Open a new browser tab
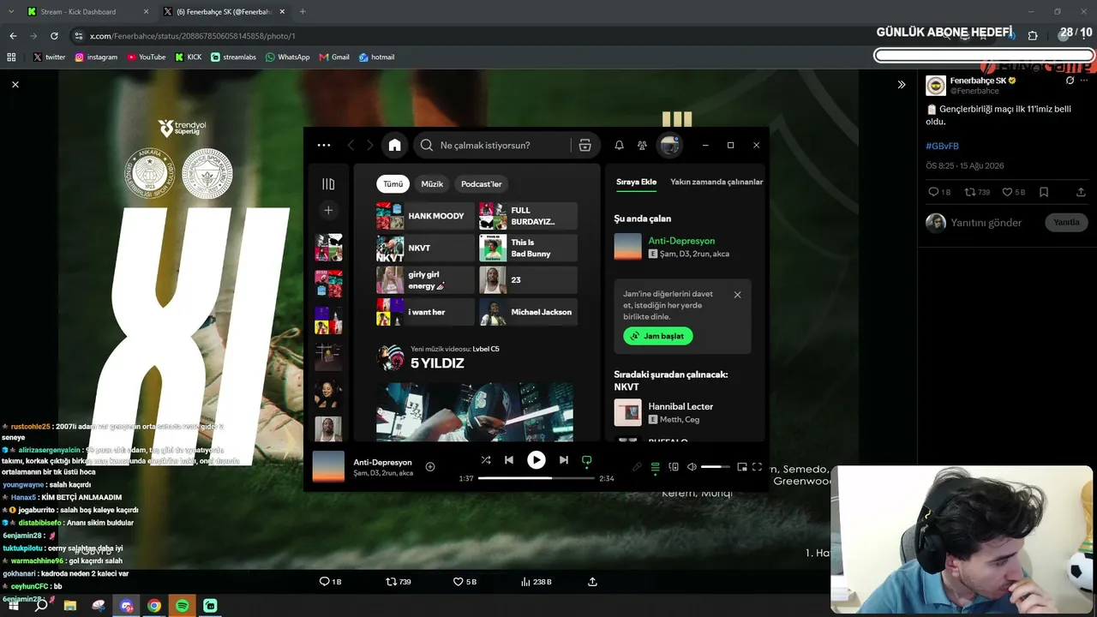 303,12
